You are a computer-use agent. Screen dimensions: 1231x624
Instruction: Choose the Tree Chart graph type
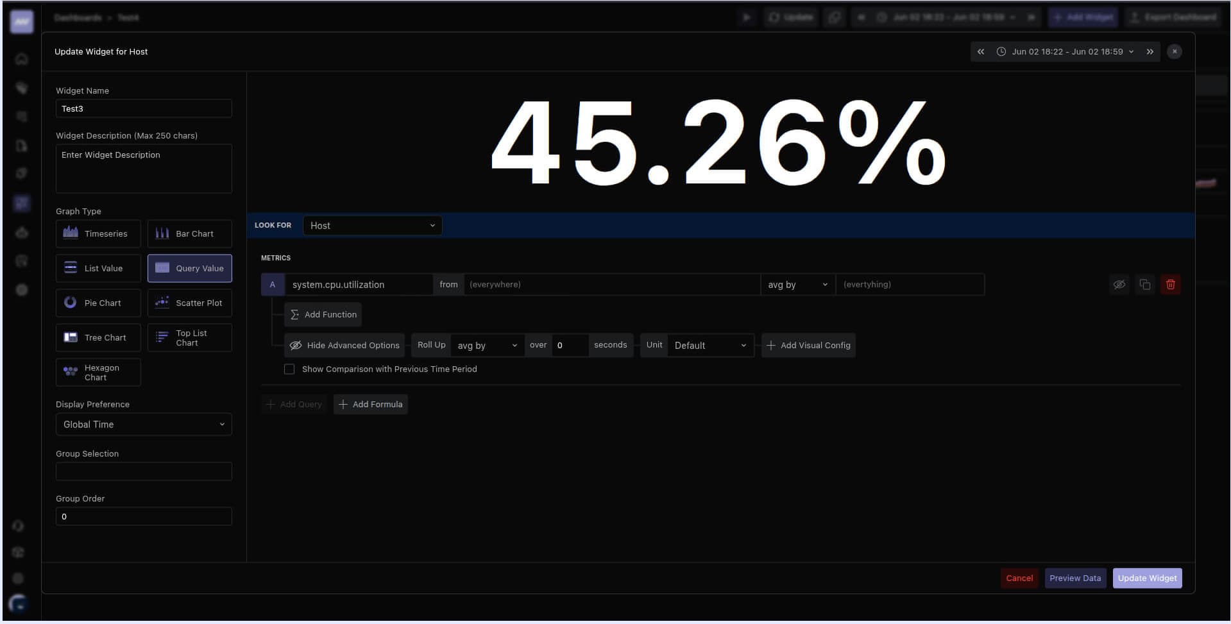pyautogui.click(x=98, y=337)
